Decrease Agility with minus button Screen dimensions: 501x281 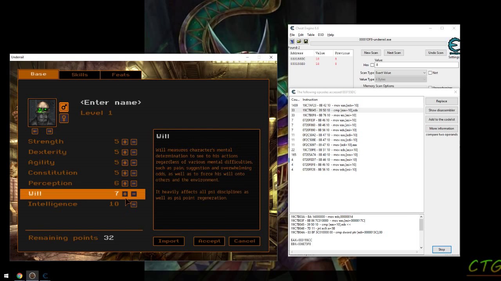tap(134, 163)
